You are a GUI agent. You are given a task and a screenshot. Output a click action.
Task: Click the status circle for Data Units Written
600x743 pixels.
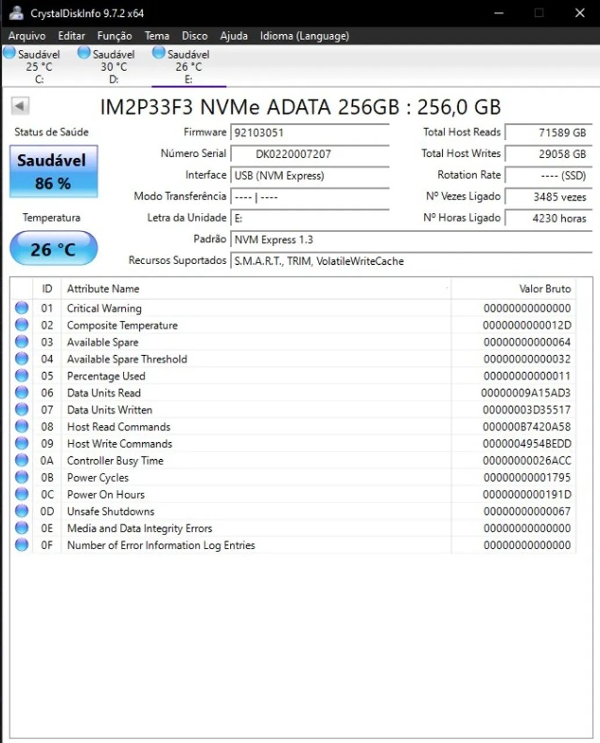pos(22,409)
